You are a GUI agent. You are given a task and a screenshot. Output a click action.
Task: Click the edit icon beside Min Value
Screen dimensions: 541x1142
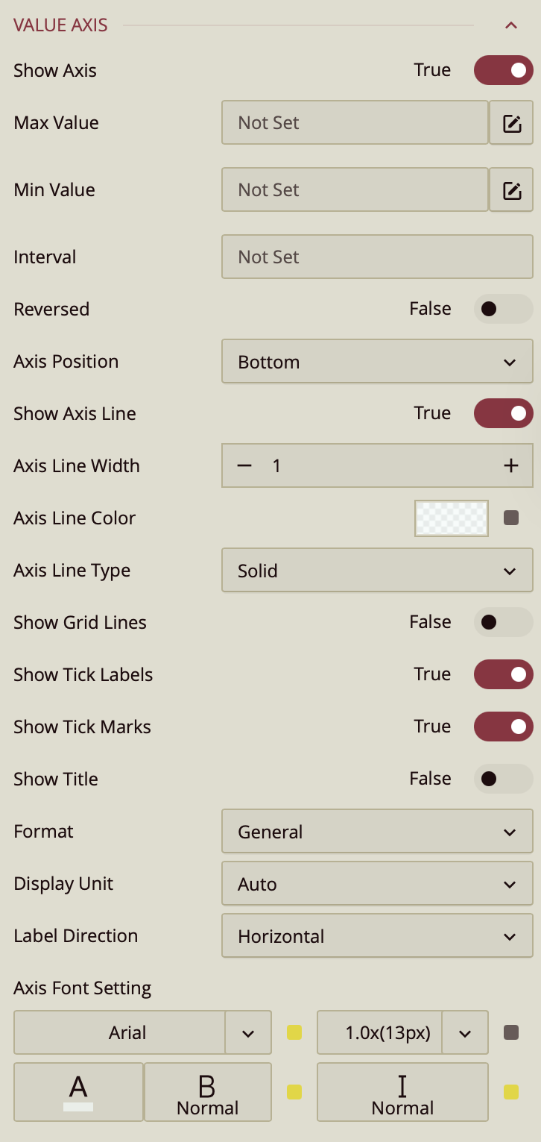(511, 190)
